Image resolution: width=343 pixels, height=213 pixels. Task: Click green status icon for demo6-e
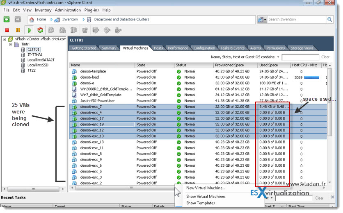pos(179,83)
